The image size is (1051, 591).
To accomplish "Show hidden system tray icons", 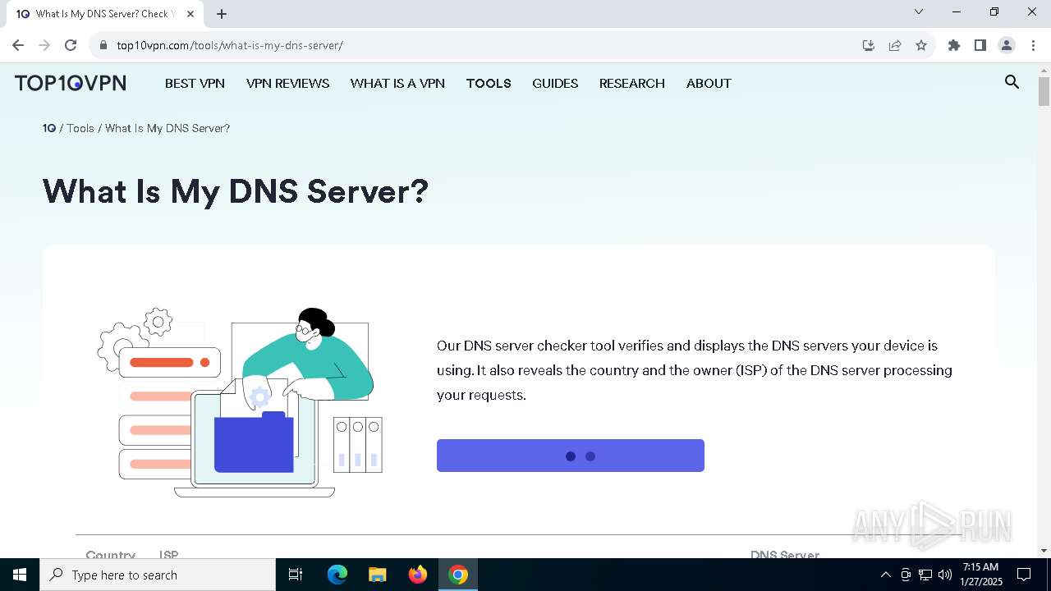I will point(885,575).
